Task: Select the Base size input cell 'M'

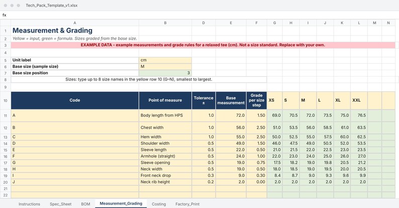Action: click(165, 67)
